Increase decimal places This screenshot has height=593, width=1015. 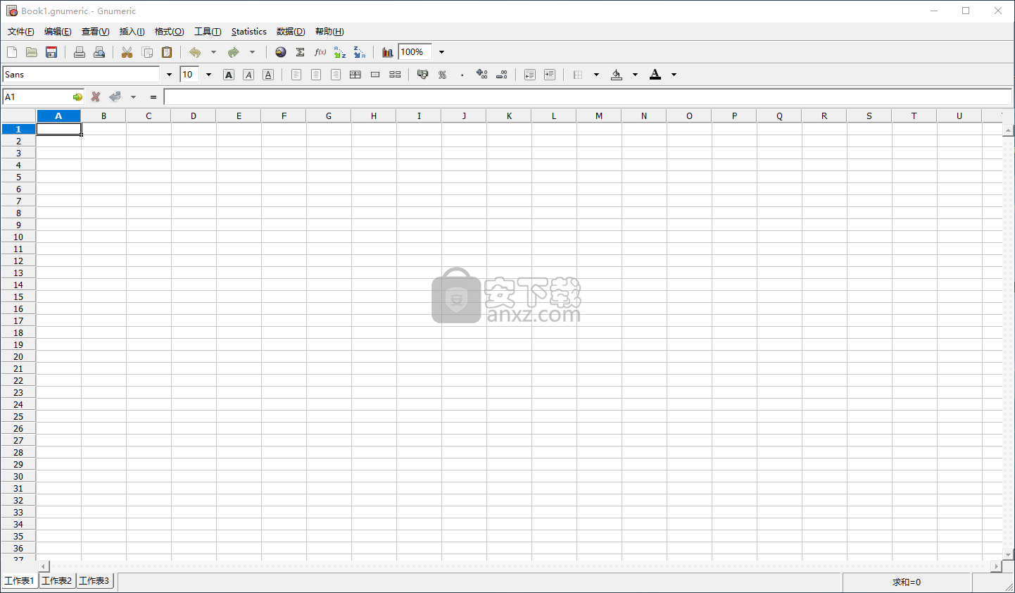482,75
